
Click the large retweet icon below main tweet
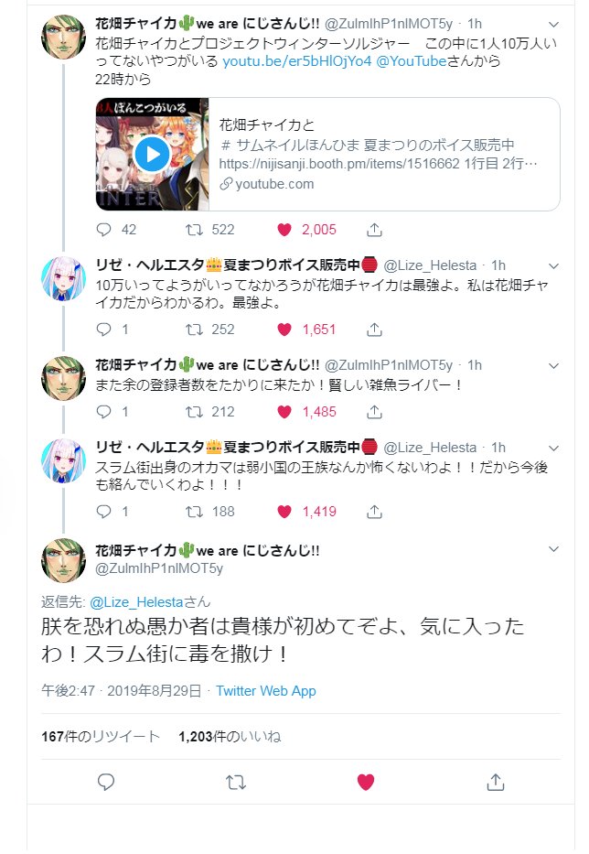(x=236, y=783)
